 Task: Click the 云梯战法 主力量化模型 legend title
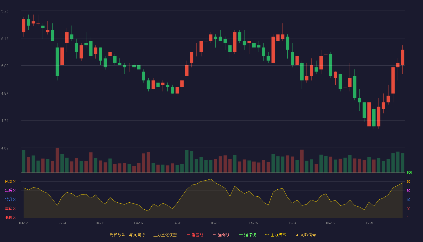point(143,235)
